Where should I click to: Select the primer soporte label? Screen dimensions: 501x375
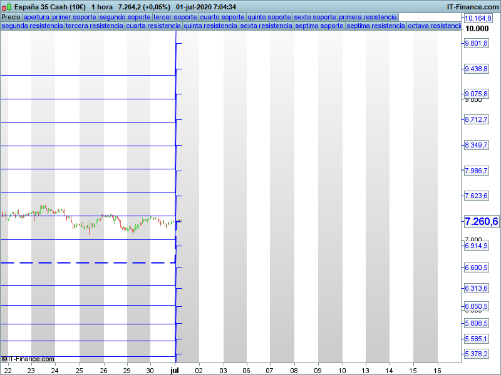74,17
